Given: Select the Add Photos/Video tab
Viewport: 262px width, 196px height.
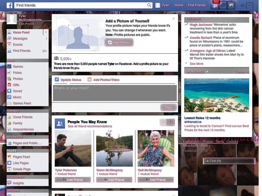Looking at the screenshot, I should (103, 80).
